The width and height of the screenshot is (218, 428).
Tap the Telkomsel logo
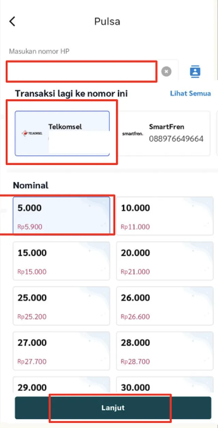click(x=32, y=133)
